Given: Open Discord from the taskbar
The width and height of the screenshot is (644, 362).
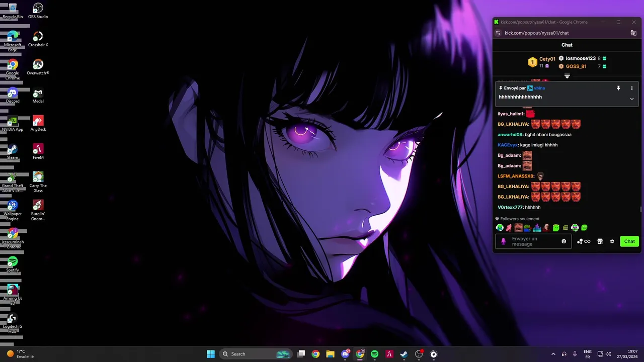Looking at the screenshot, I should (x=345, y=354).
